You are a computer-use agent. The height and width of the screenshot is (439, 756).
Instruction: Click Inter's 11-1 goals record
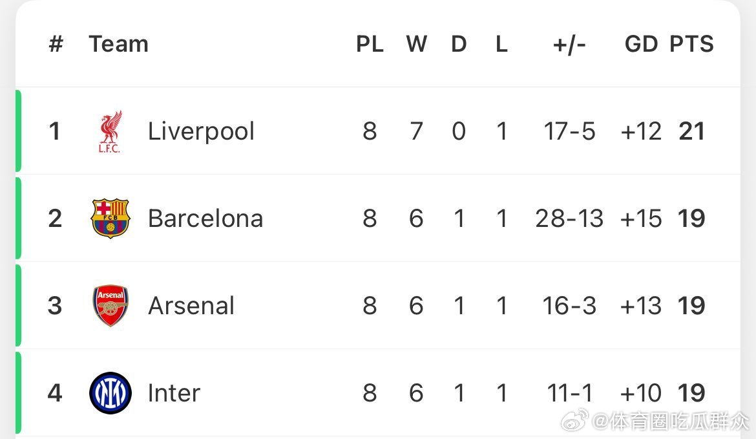pos(569,393)
